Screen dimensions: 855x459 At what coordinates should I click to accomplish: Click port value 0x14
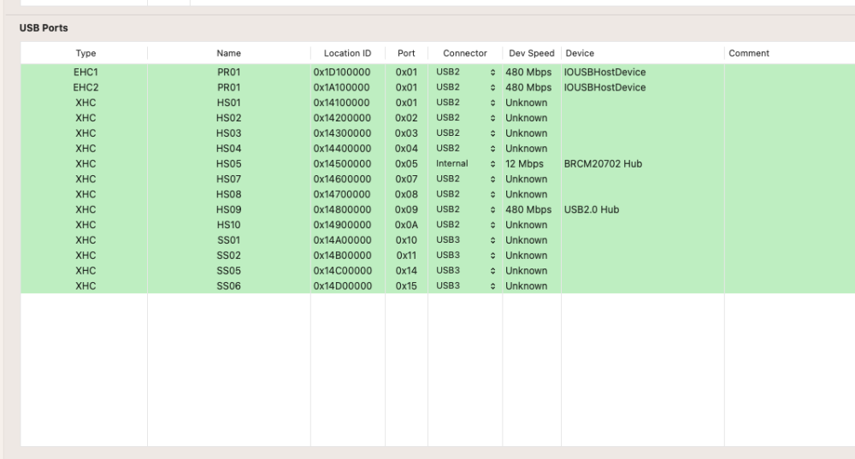[406, 270]
